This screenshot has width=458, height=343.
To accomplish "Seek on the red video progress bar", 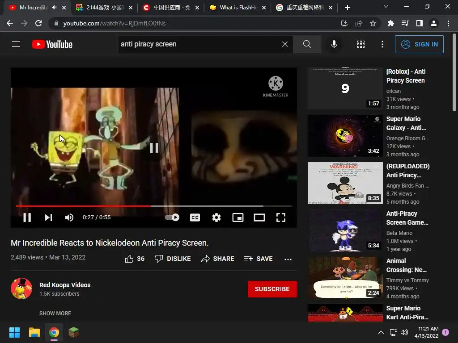I will click(154, 206).
